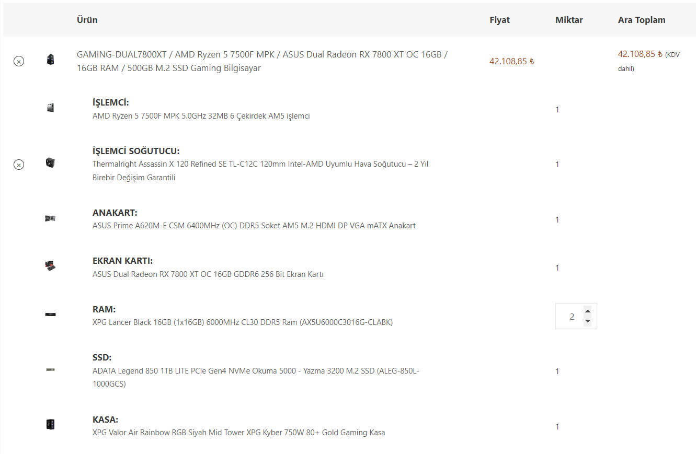696x454 pixels.
Task: Decrease RAM quantity with down arrow
Action: (x=587, y=321)
